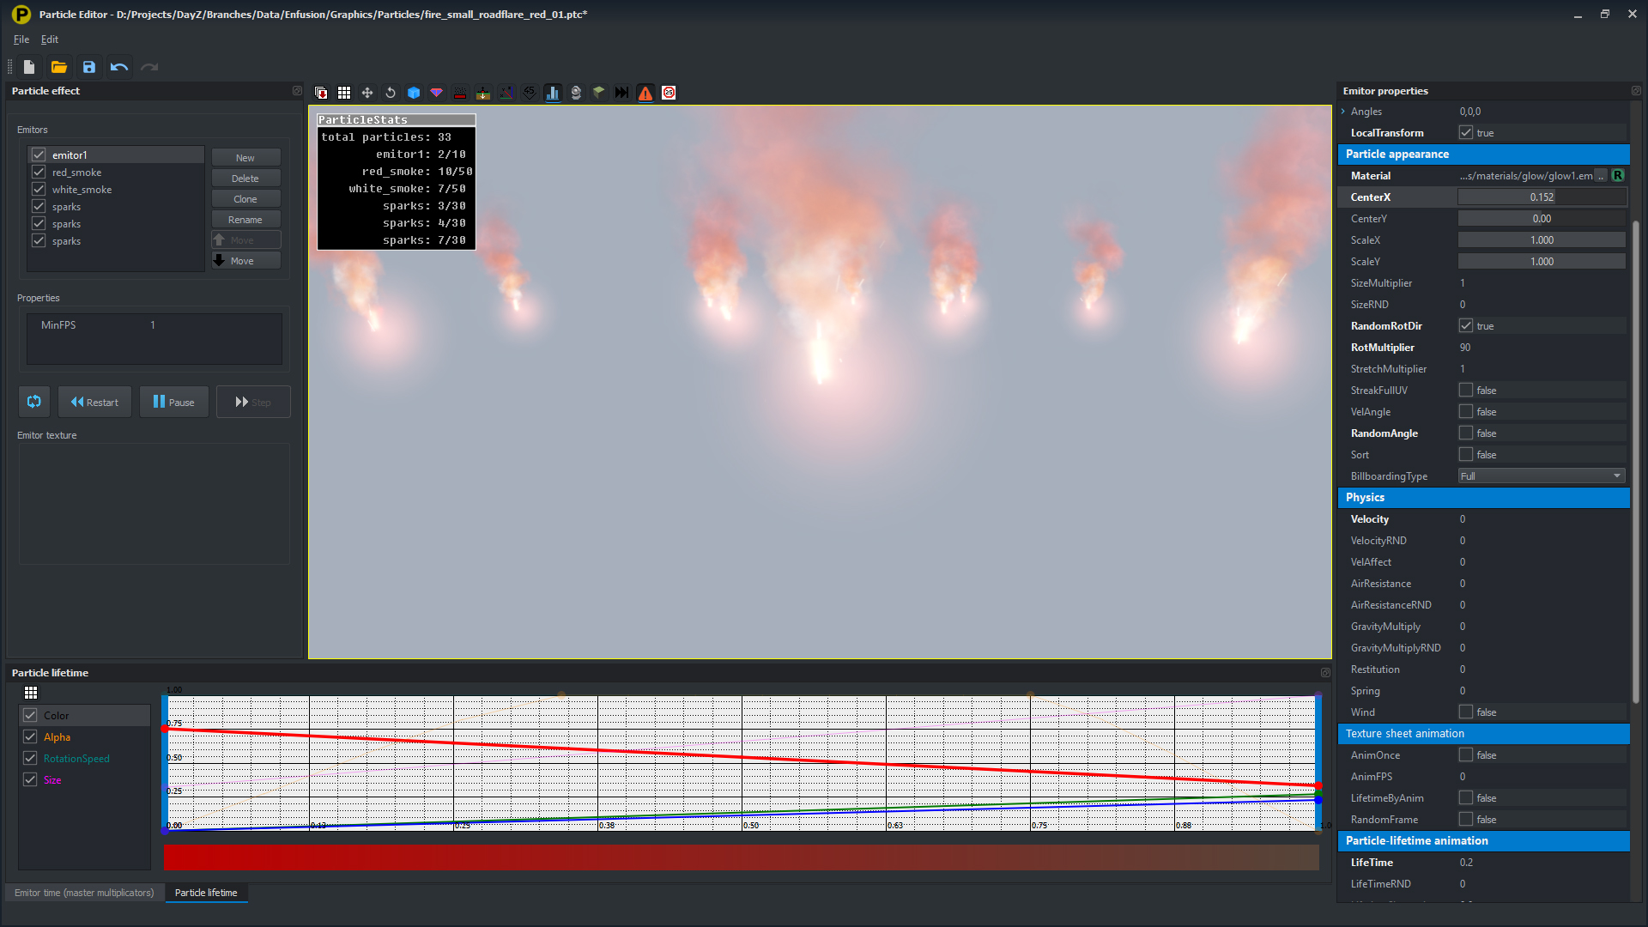Switch to Particle lifetime tab
This screenshot has height=927, width=1648.
tap(206, 892)
